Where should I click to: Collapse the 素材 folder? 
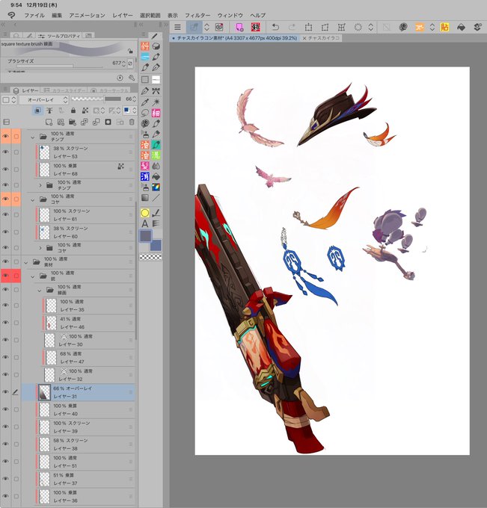point(25,262)
